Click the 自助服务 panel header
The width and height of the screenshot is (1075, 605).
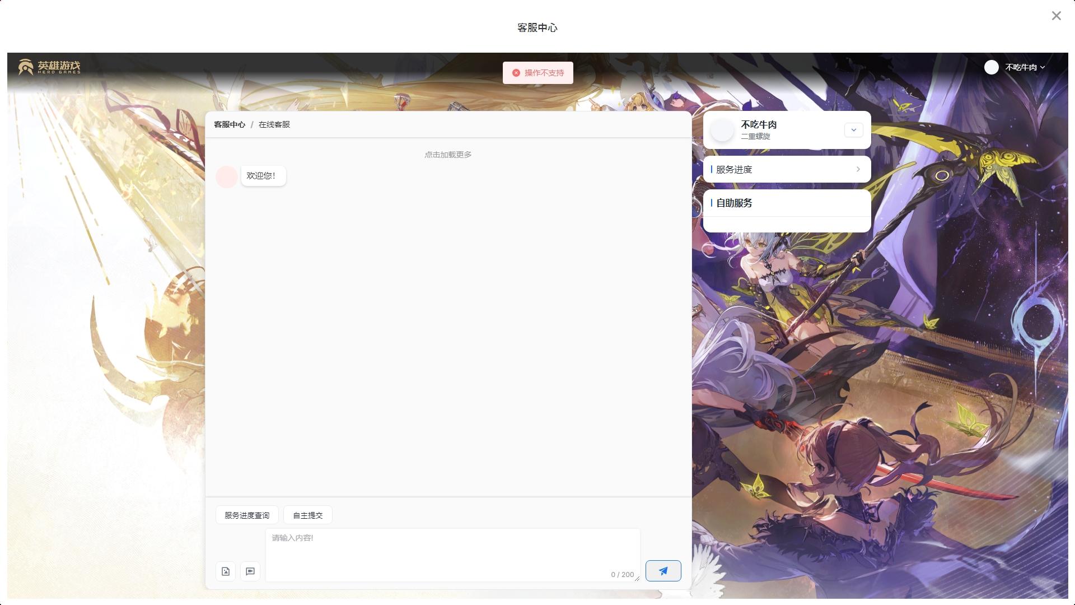click(734, 203)
